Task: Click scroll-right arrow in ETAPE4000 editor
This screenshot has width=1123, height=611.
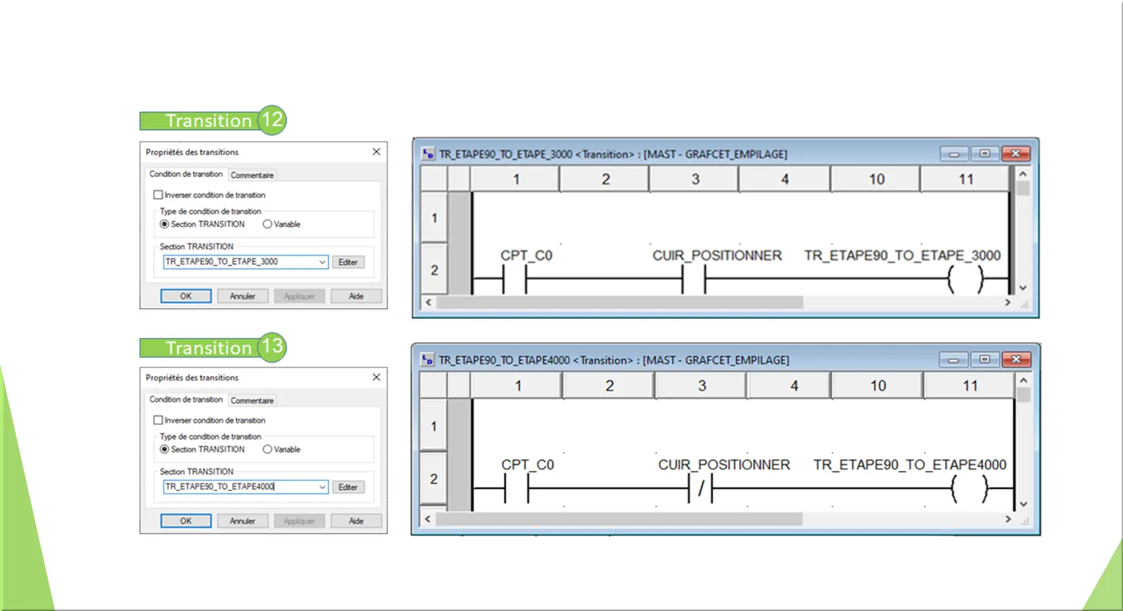Action: coord(1008,519)
